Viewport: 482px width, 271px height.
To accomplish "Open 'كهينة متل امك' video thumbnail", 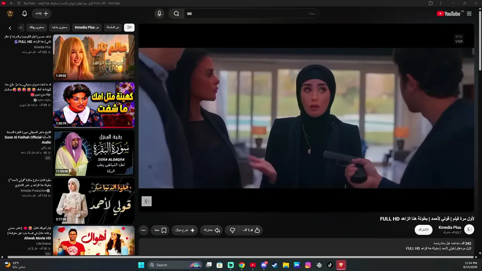I will pyautogui.click(x=94, y=105).
